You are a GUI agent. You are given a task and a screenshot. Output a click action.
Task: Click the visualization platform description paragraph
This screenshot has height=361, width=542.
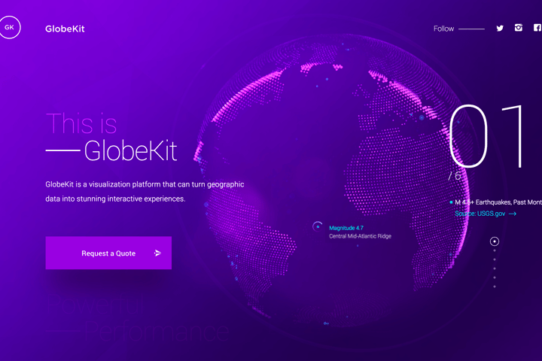click(x=145, y=191)
